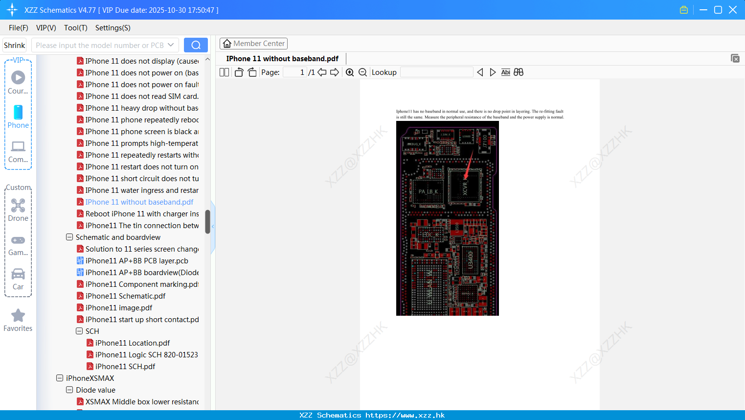Open Favorites star
The image size is (745, 420).
click(x=18, y=320)
